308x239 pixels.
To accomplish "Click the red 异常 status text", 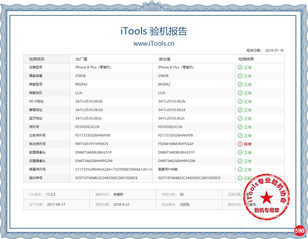I will click(248, 144).
